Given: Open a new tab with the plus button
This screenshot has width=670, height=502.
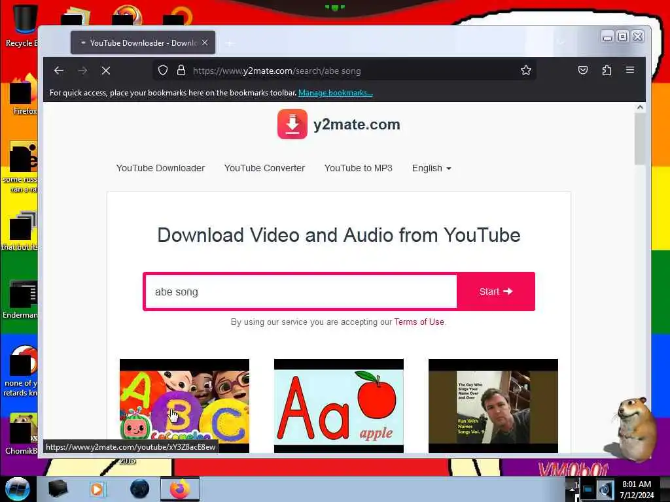Looking at the screenshot, I should (x=230, y=43).
